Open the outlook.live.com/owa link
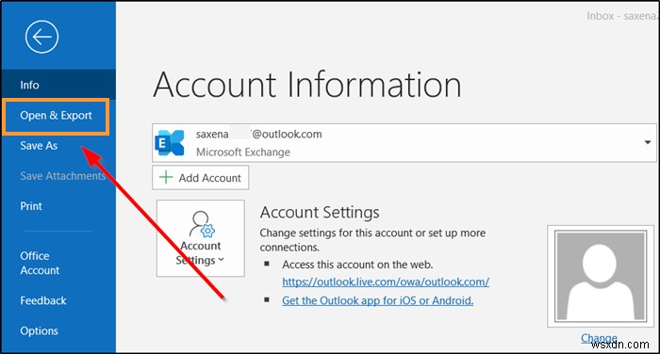 [x=386, y=282]
